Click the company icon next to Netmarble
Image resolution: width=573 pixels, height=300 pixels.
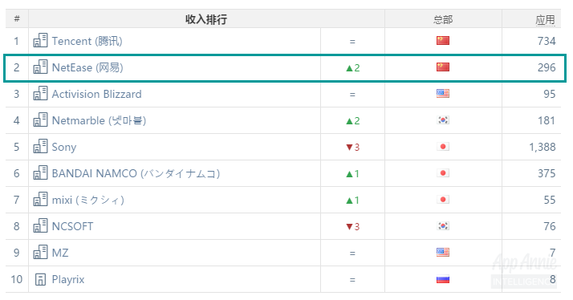coord(40,120)
